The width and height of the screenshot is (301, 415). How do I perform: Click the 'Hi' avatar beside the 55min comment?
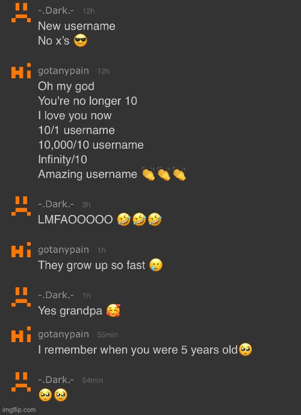click(x=21, y=334)
